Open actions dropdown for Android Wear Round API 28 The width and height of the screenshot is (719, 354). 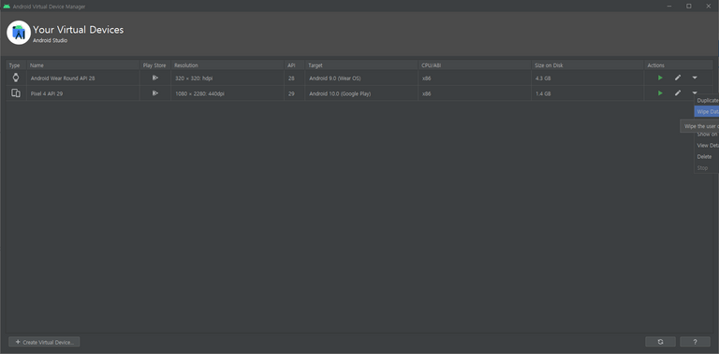[x=695, y=78]
